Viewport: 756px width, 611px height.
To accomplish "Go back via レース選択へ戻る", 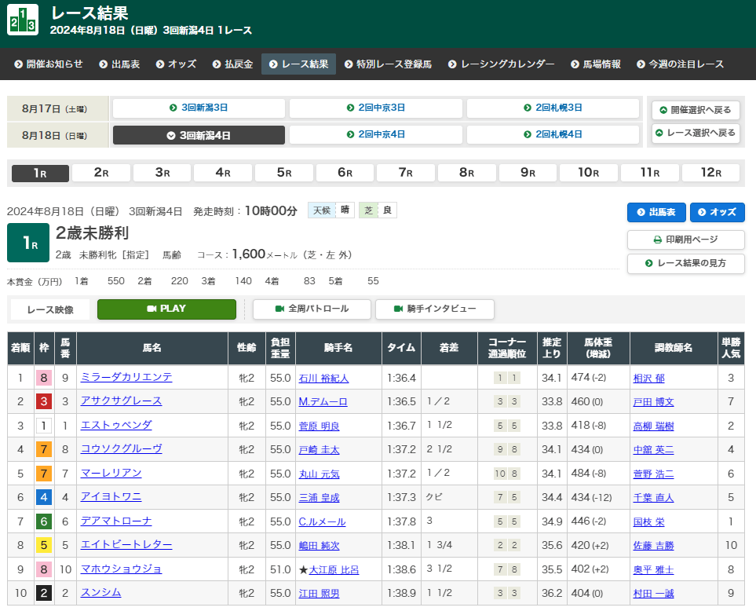I will pyautogui.click(x=696, y=134).
